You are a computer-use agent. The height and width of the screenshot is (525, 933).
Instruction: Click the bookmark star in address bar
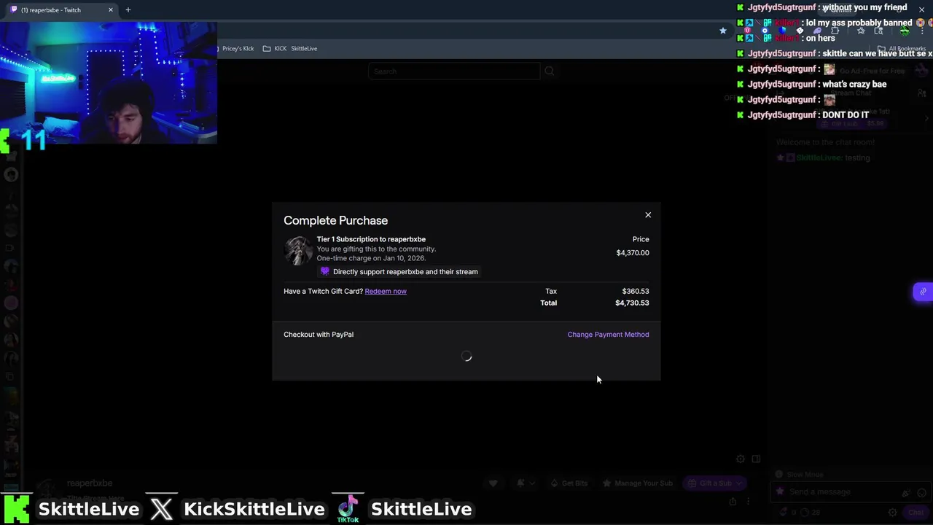click(723, 31)
